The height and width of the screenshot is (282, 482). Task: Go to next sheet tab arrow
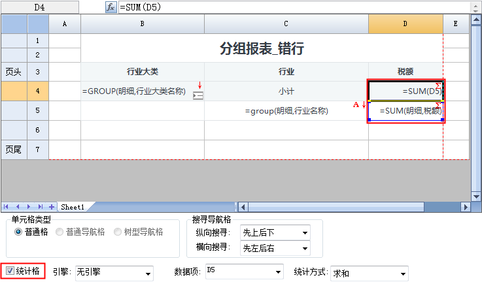[29, 207]
